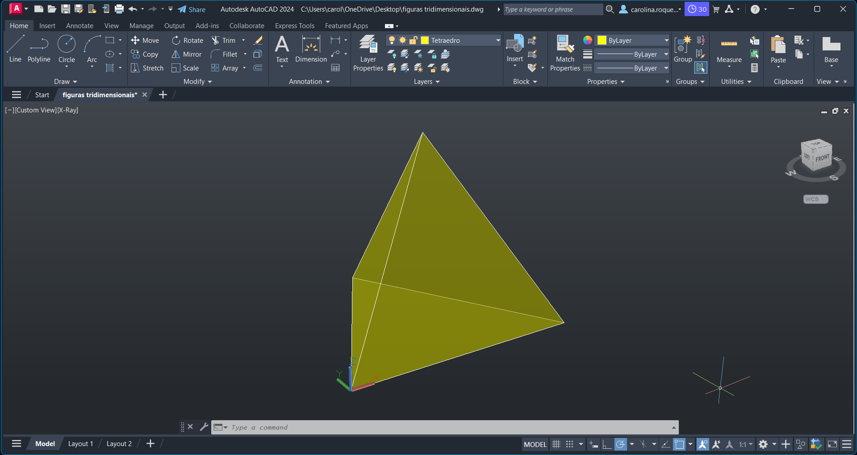The height and width of the screenshot is (455, 857).
Task: Switch to Layout 1 tab
Action: click(80, 444)
